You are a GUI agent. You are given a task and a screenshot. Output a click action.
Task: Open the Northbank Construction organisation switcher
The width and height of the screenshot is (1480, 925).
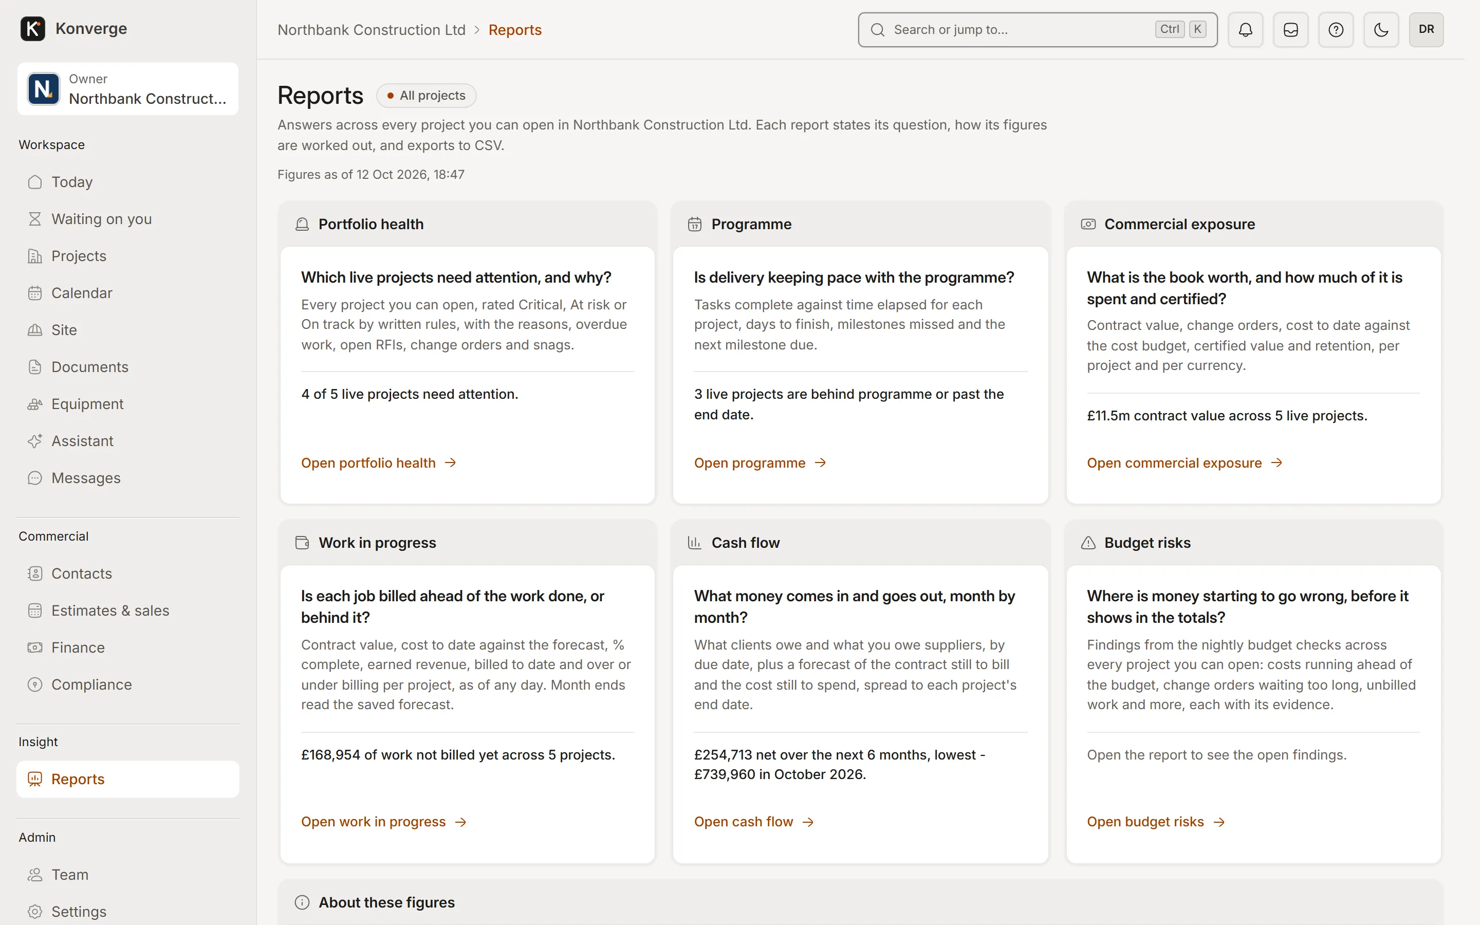[128, 89]
